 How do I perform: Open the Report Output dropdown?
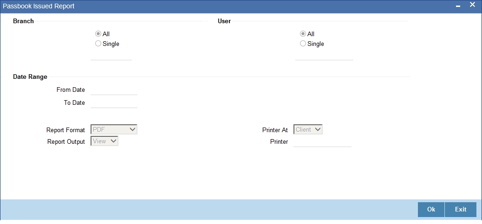click(104, 141)
